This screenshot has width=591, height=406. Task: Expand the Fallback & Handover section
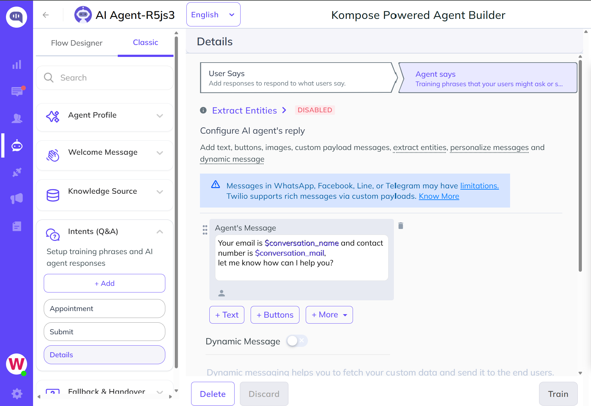click(x=160, y=392)
